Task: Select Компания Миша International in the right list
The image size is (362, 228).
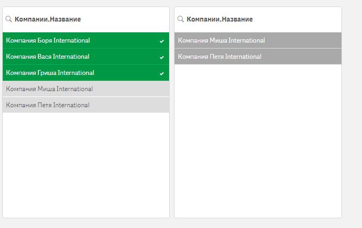Action: click(x=222, y=40)
